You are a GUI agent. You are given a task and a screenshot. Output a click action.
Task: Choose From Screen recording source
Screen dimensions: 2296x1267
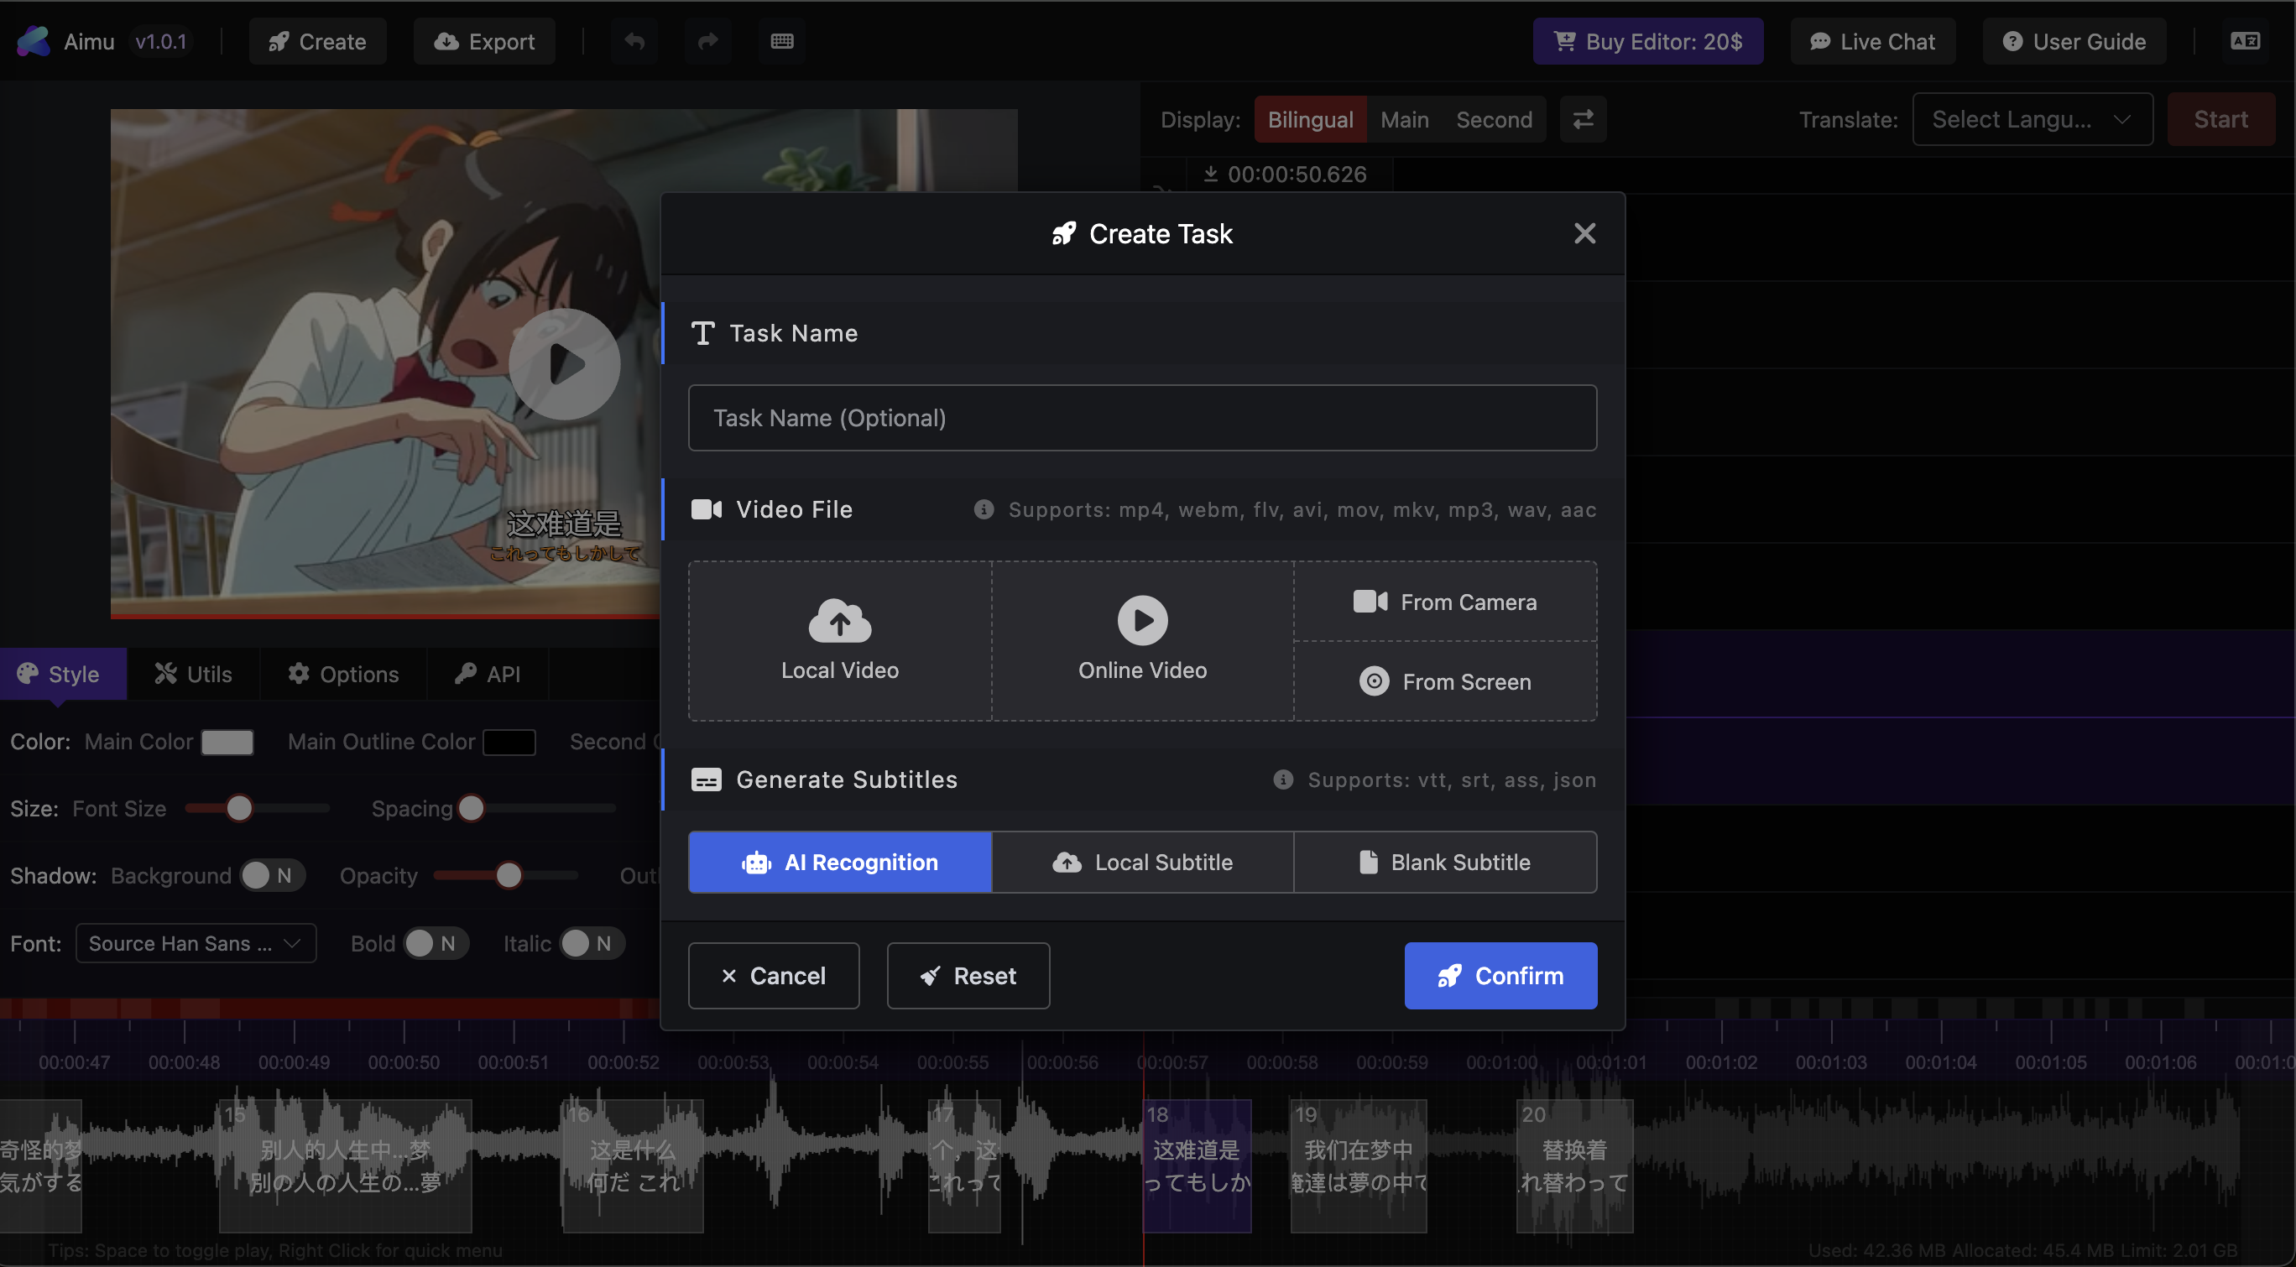[1445, 681]
